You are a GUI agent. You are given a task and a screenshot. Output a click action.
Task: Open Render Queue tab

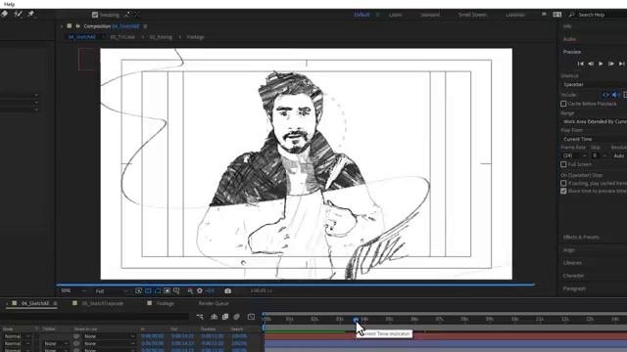(214, 303)
